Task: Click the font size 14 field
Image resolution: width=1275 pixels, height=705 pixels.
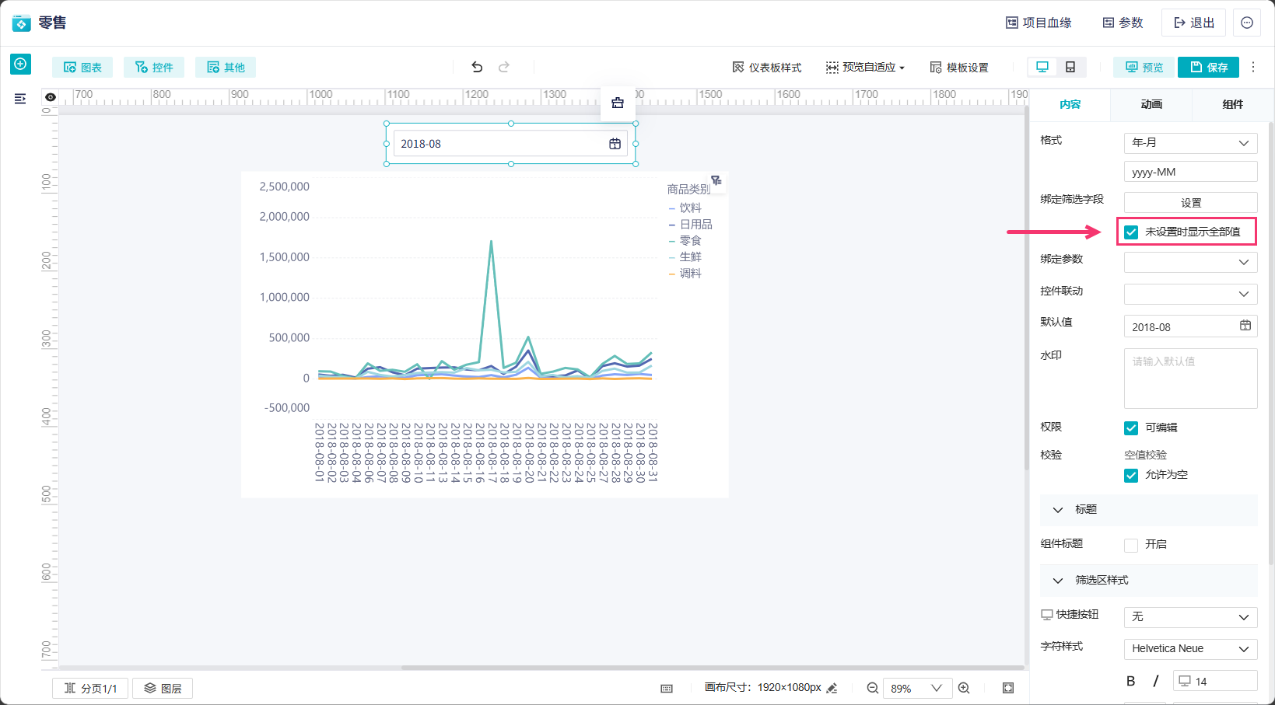Action: [1215, 681]
